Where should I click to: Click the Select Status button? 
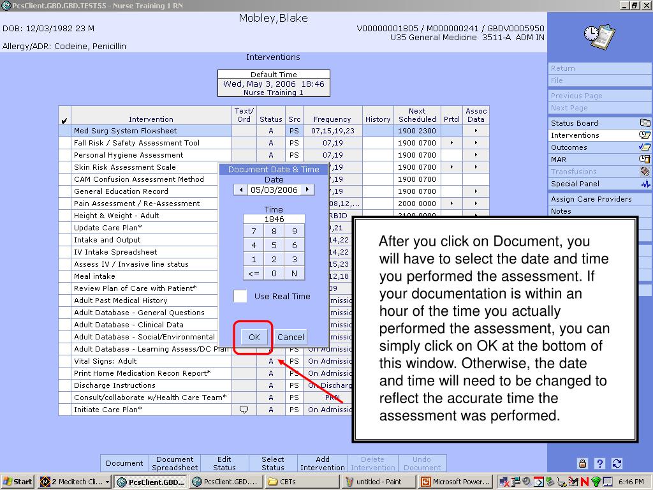pyautogui.click(x=273, y=463)
